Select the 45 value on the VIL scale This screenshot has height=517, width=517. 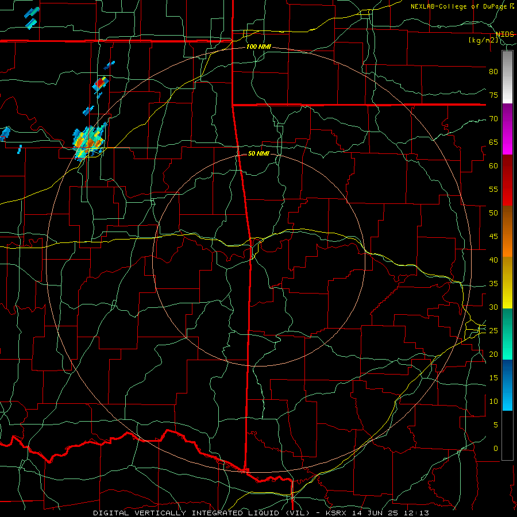[493, 237]
